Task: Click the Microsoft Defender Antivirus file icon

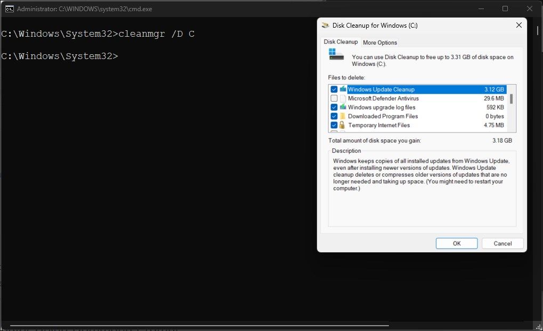Action: pos(342,98)
